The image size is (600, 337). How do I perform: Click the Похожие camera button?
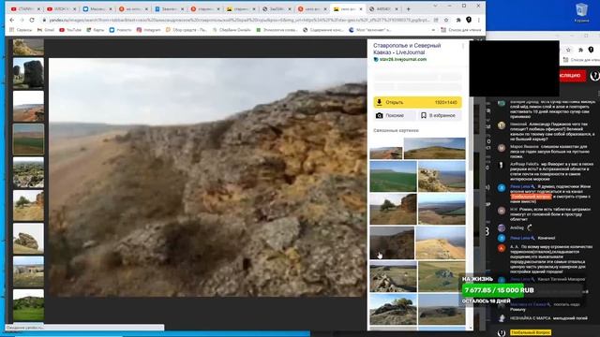pyautogui.click(x=395, y=115)
